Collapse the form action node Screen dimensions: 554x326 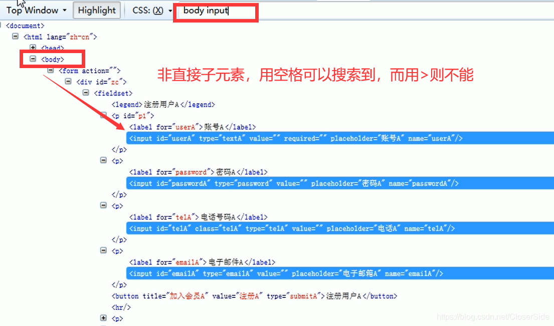pyautogui.click(x=51, y=71)
